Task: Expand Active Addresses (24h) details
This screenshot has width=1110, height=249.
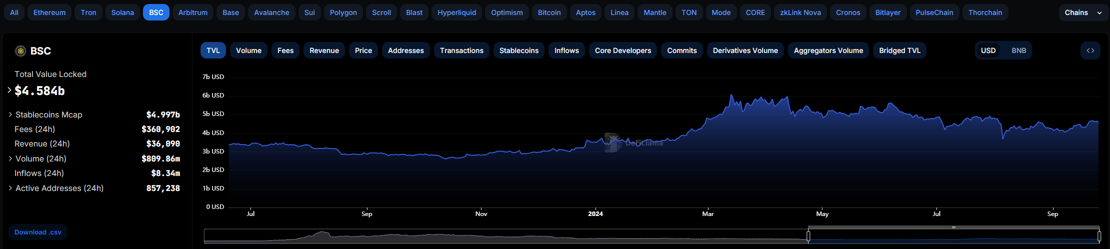Action: (10, 188)
